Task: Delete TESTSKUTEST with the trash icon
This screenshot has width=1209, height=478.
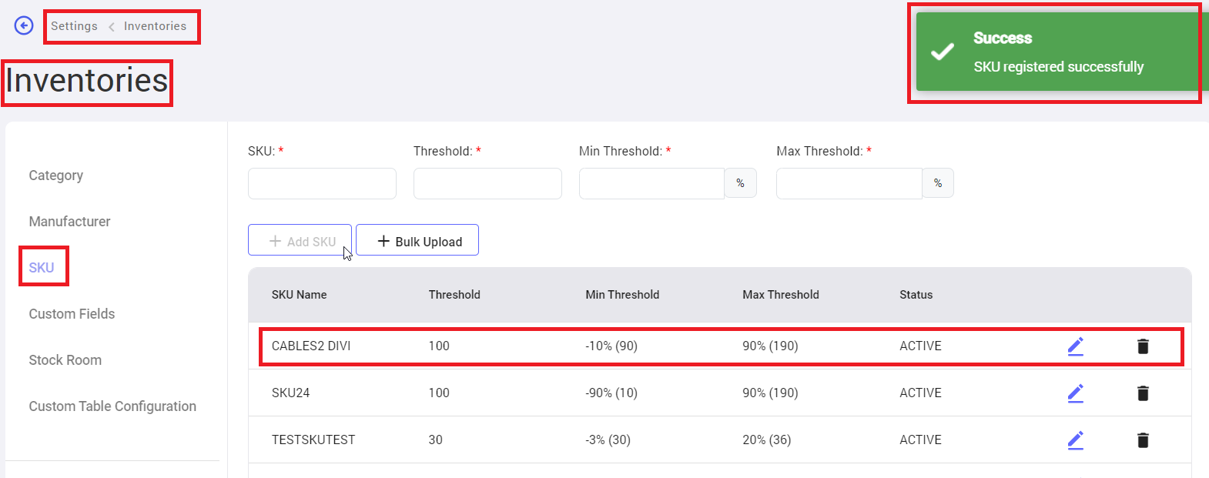Action: click(1143, 440)
